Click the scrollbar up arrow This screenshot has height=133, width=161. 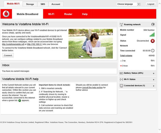point(159,4)
